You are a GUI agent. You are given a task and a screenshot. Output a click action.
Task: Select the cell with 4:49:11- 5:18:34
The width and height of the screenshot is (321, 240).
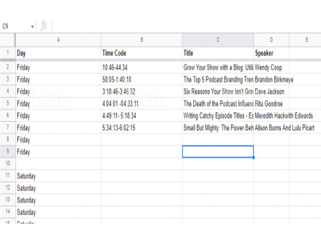click(142, 116)
